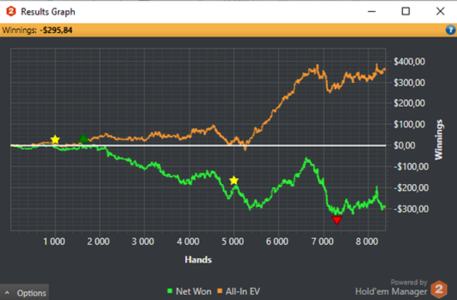Click the $0,00 axis label

click(x=405, y=145)
